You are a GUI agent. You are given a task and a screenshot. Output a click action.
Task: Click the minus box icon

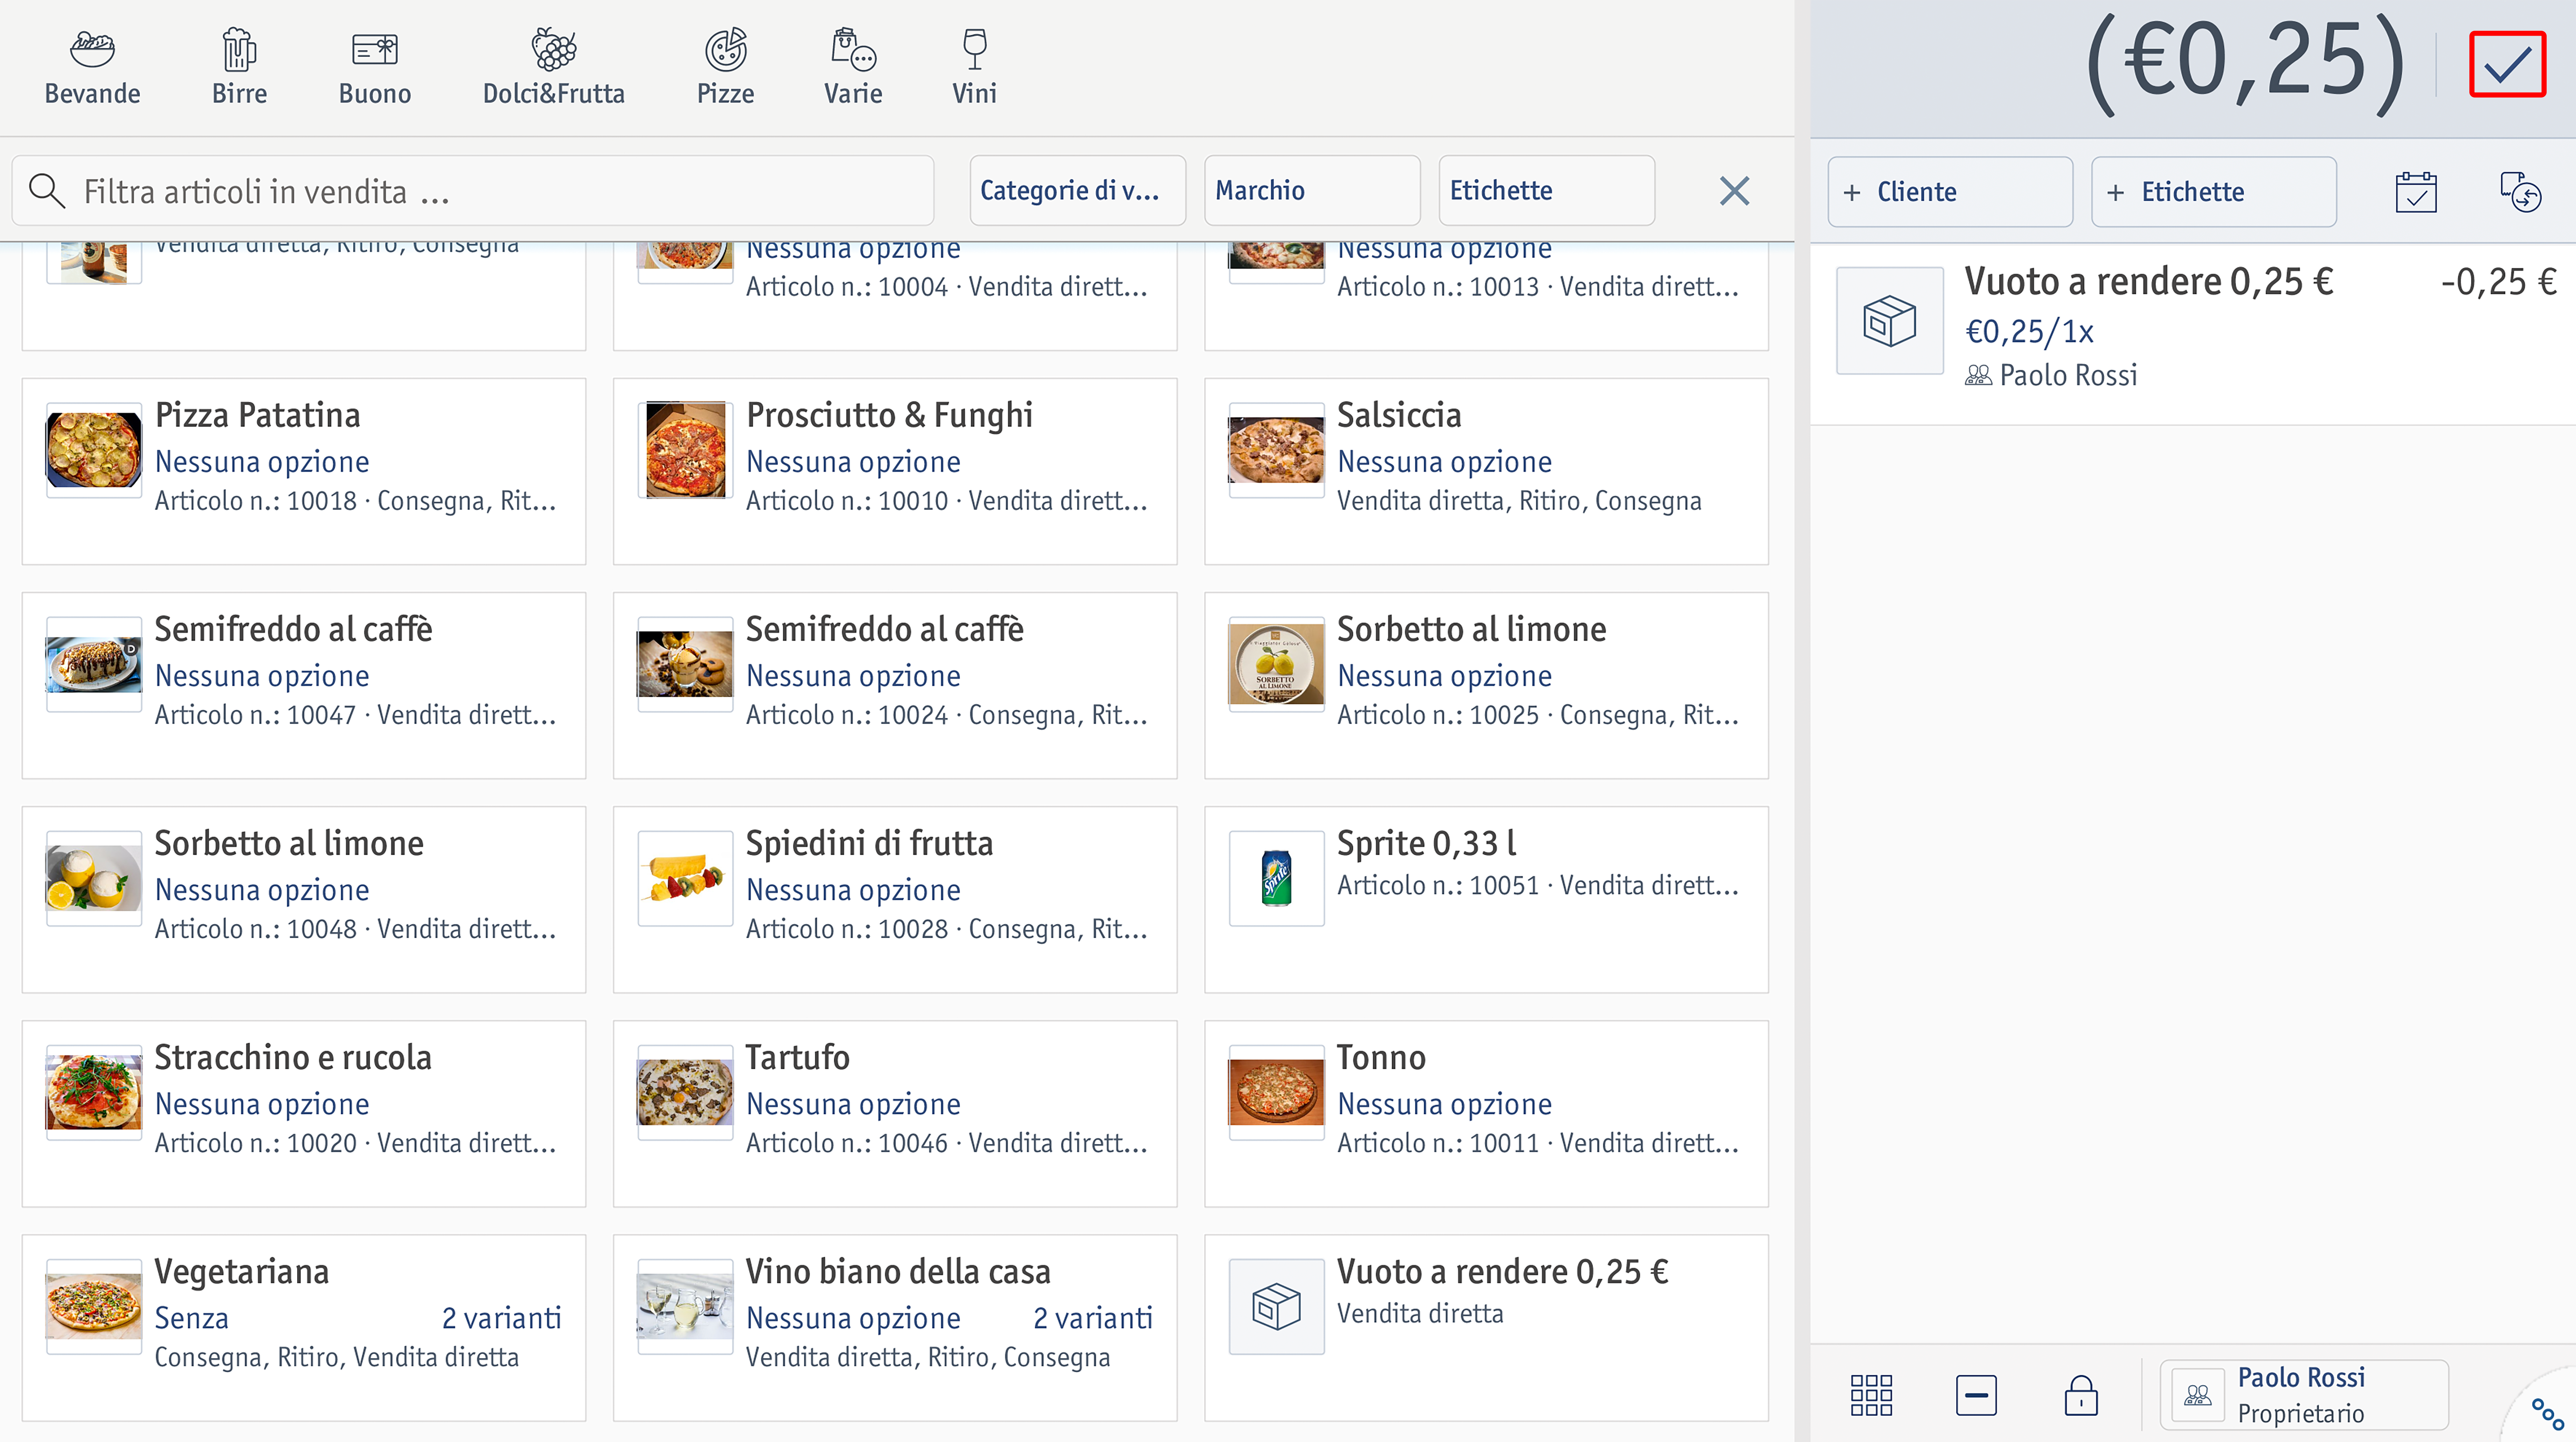pos(1976,1395)
